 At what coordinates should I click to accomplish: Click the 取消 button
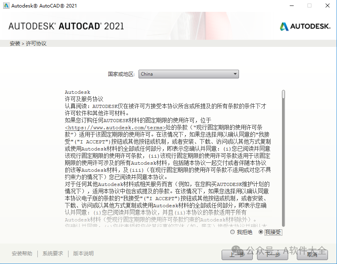pyautogui.click(x=312, y=255)
